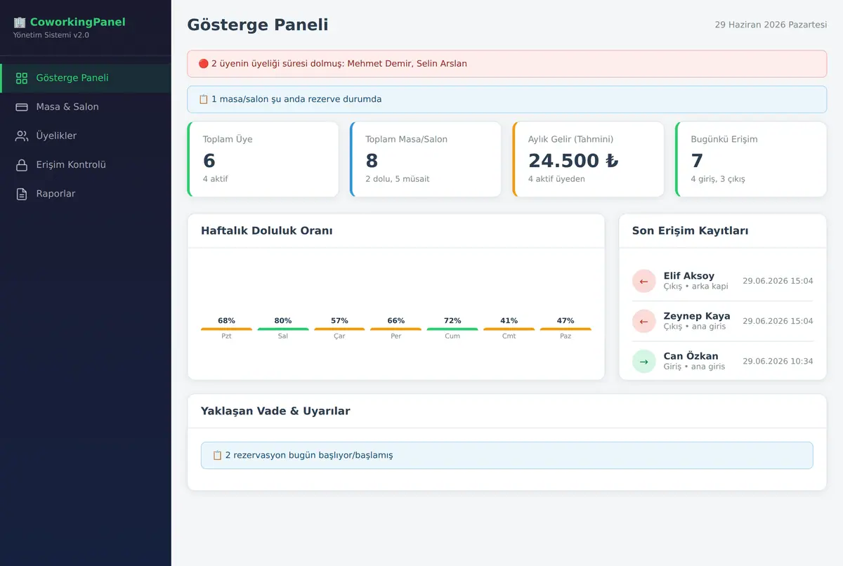The image size is (843, 566).
Task: Click the clipboard icon in the rezervasyon bugün alert
Action: tap(217, 455)
